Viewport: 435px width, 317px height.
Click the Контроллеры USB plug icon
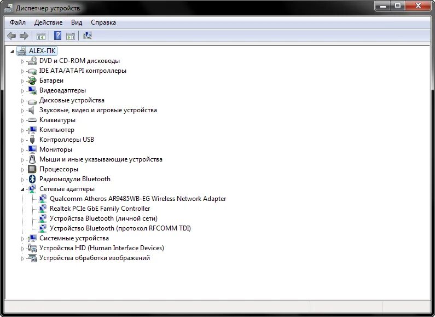[x=32, y=140]
